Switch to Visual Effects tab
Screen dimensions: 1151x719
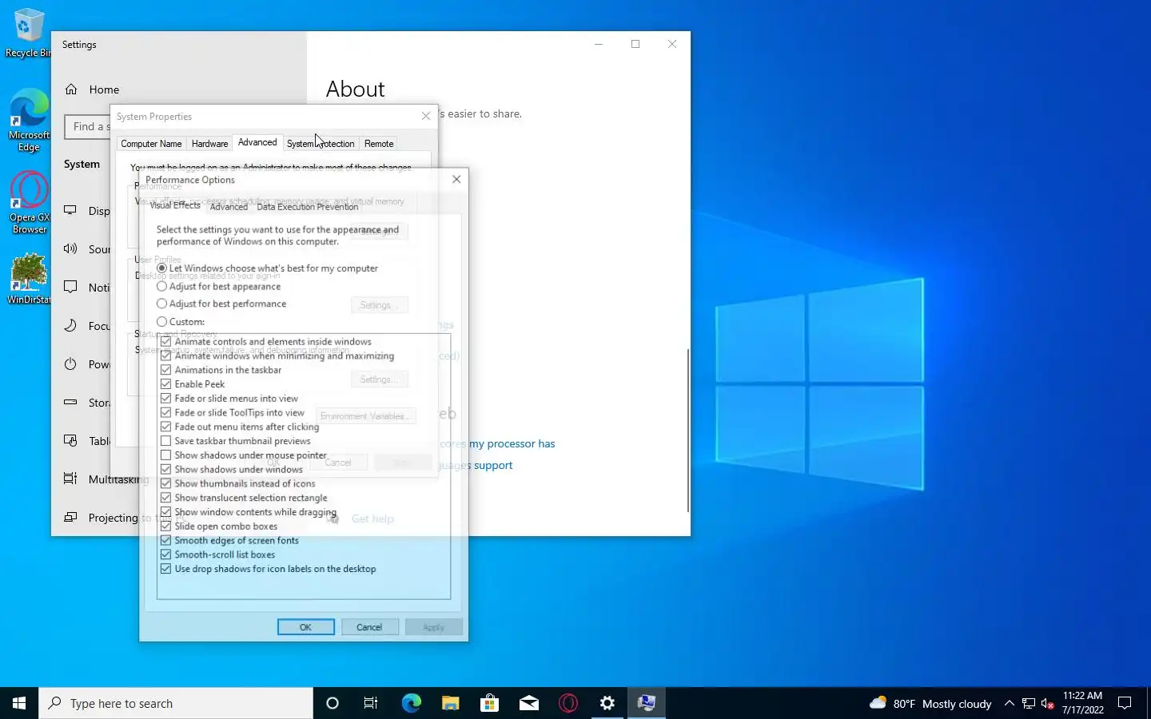175,205
